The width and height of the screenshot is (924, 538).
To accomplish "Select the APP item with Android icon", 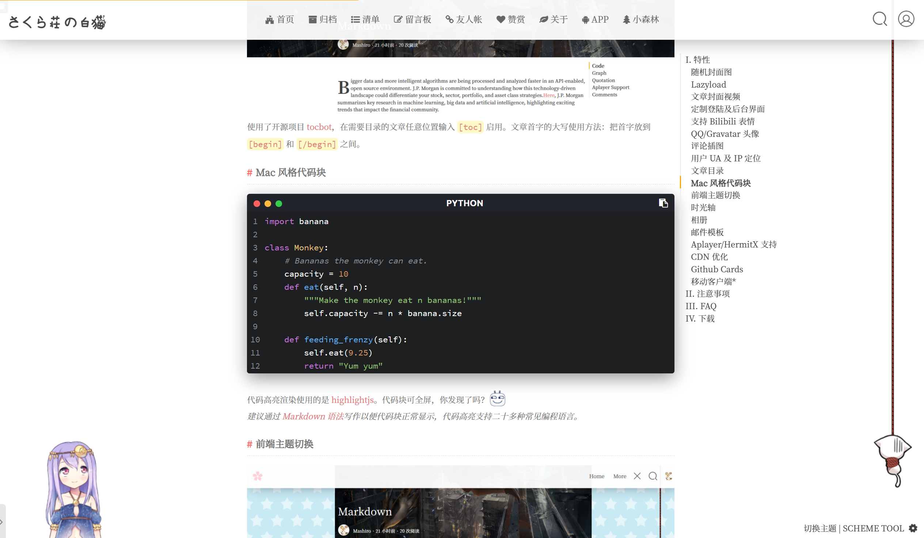I will coord(595,19).
